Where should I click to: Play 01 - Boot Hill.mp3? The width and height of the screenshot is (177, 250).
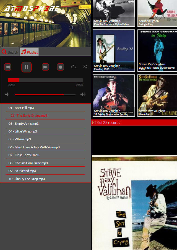[x=45, y=108]
